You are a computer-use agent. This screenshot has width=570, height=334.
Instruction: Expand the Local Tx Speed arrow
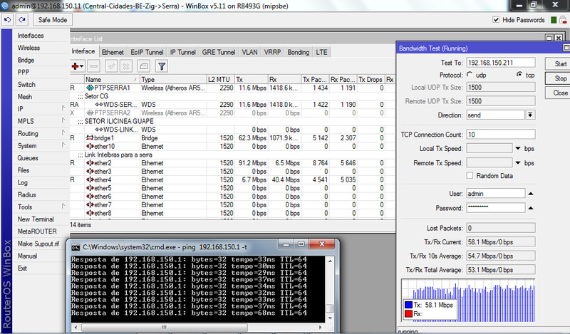click(x=518, y=148)
